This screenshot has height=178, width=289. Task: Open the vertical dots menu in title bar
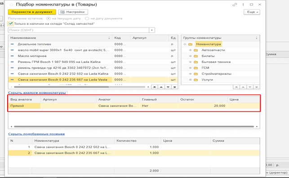(x=243, y=4)
